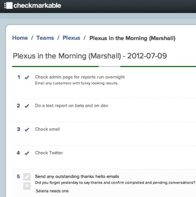Viewport: 196px width, 197px height.
Task: Select the current Plexus in the Morning breadcrumb
Action: click(x=132, y=38)
